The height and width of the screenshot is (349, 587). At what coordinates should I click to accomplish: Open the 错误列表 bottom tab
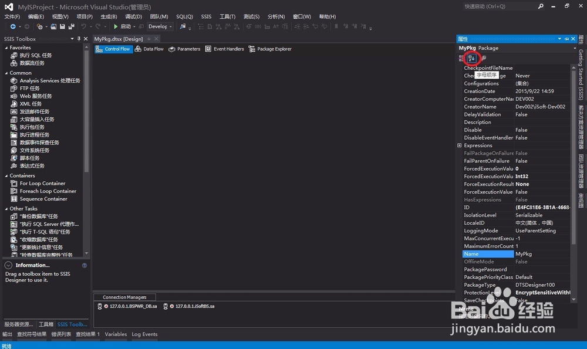coord(61,334)
